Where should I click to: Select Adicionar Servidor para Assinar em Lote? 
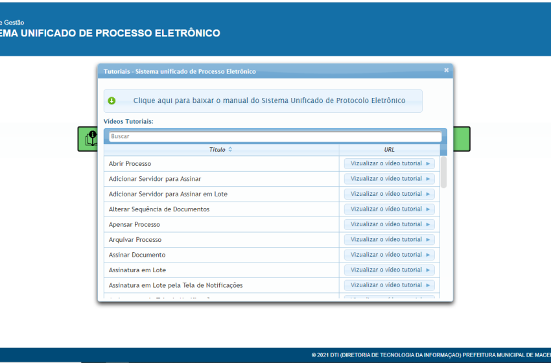168,194
